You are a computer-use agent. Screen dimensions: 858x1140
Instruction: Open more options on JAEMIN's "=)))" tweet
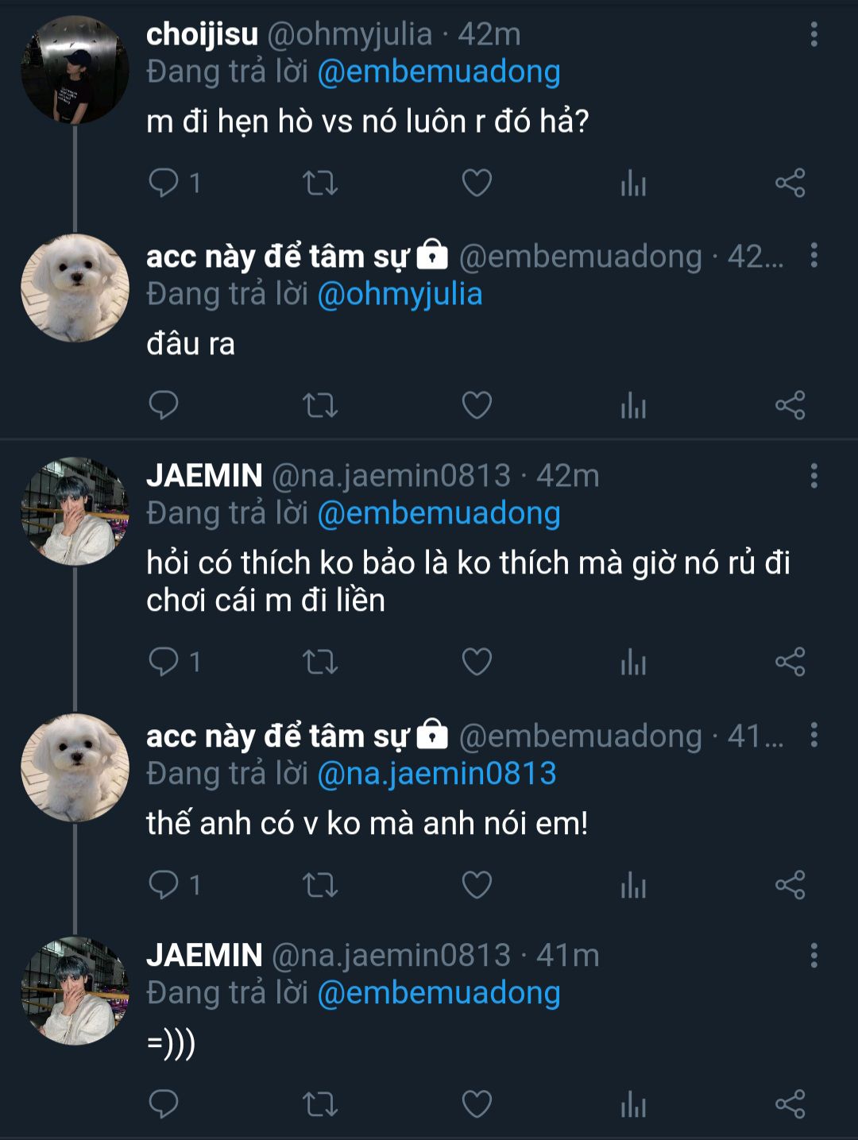[814, 955]
